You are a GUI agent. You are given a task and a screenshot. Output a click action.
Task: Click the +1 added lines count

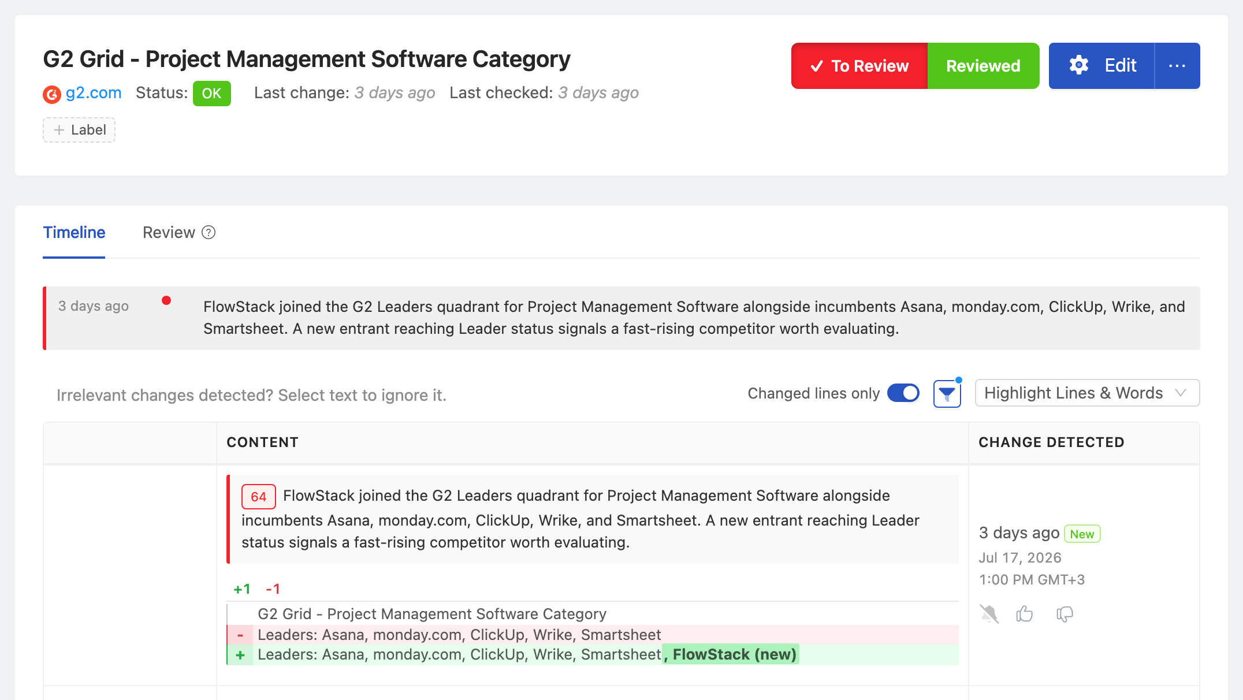(242, 589)
